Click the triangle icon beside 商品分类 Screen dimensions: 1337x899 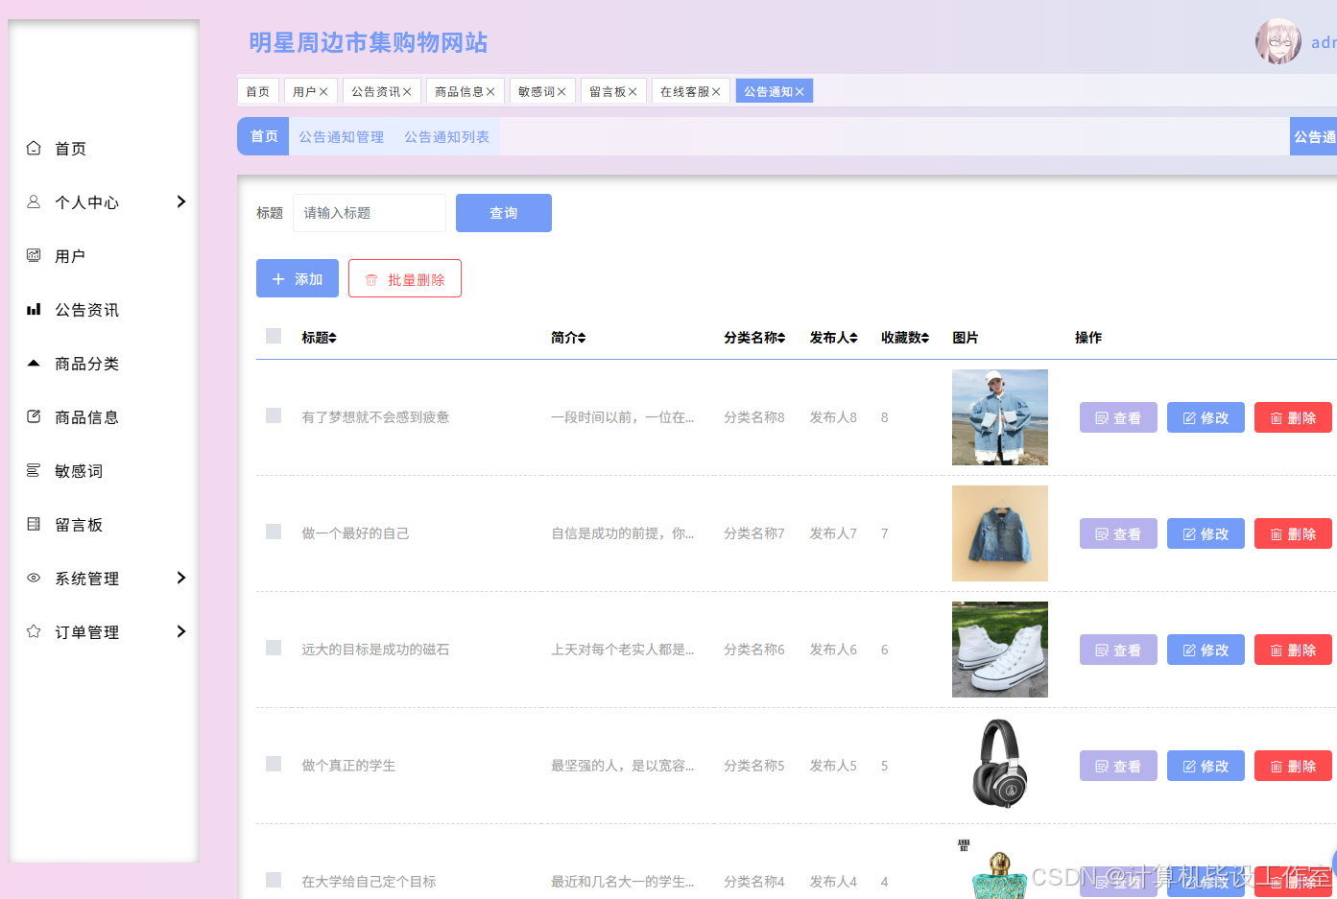coord(34,363)
